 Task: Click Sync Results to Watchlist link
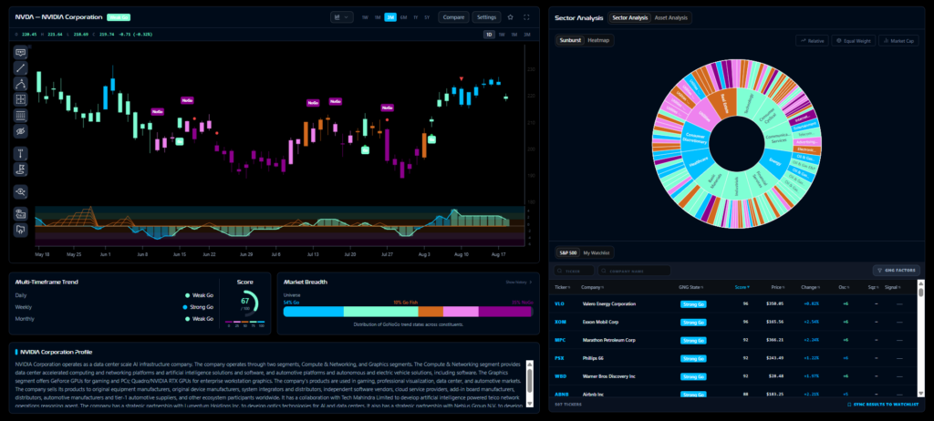coord(883,405)
